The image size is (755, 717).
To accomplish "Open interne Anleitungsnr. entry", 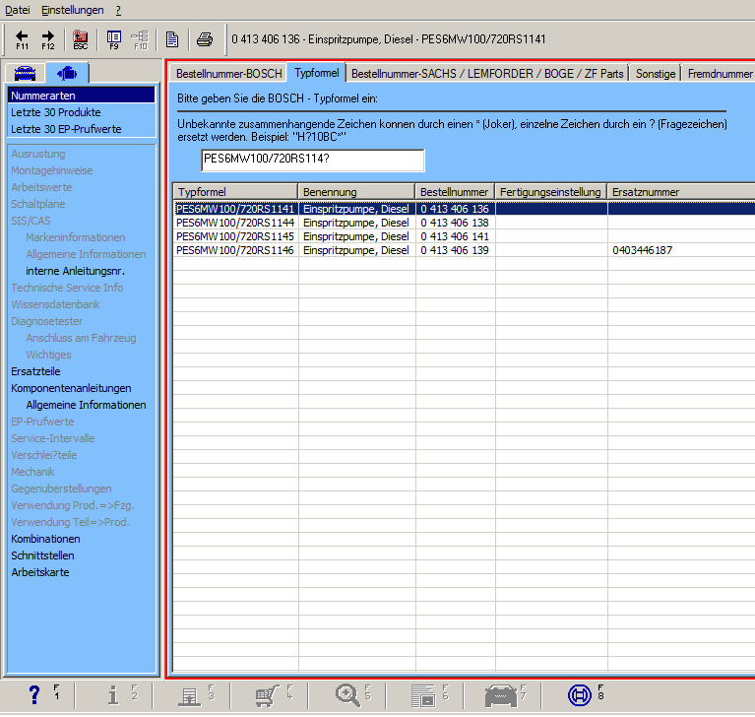I will tap(75, 271).
